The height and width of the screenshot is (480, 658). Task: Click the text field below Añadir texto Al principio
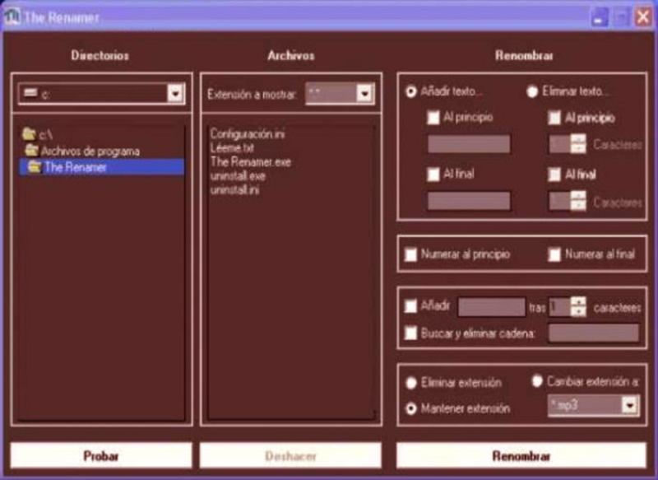(469, 144)
